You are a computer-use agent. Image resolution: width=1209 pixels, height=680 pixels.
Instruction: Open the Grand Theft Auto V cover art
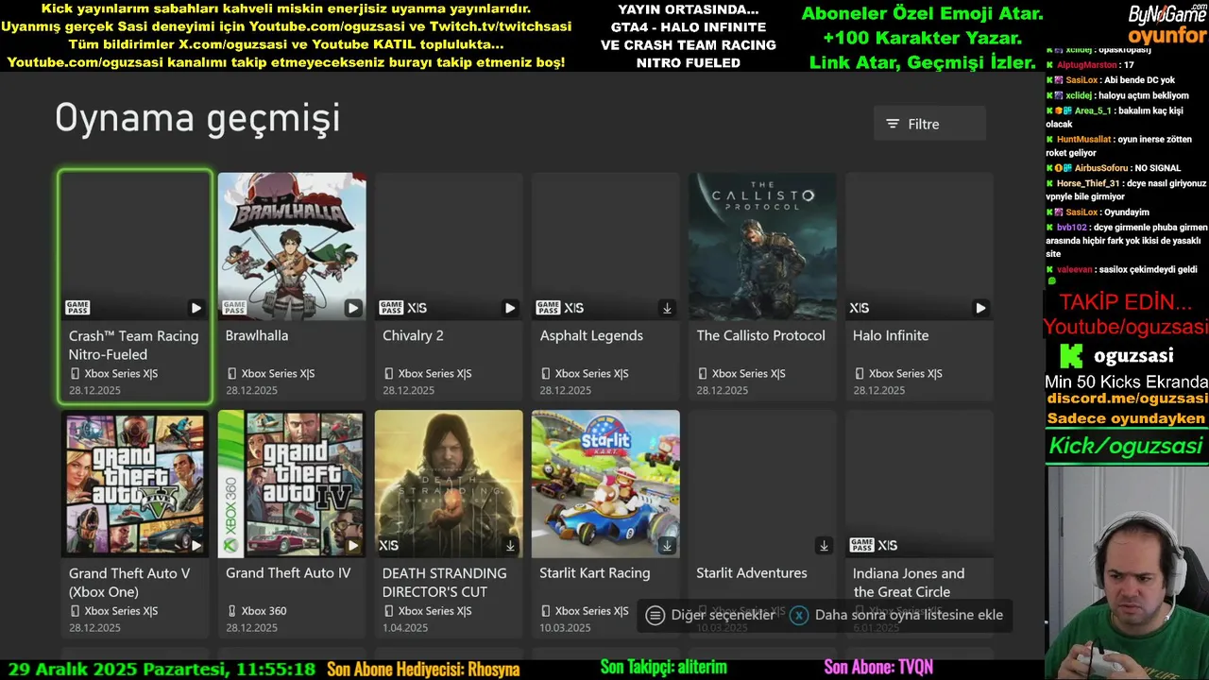[x=135, y=484]
